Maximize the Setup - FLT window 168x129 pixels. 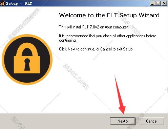coord(158,3)
